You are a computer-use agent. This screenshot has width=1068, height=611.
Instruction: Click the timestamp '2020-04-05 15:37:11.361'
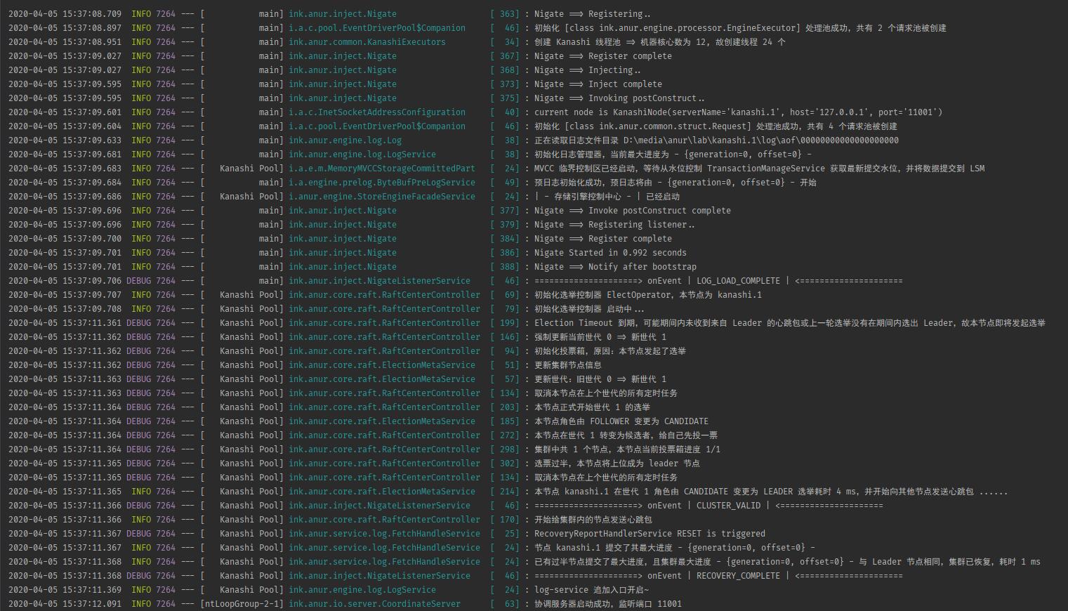65,323
